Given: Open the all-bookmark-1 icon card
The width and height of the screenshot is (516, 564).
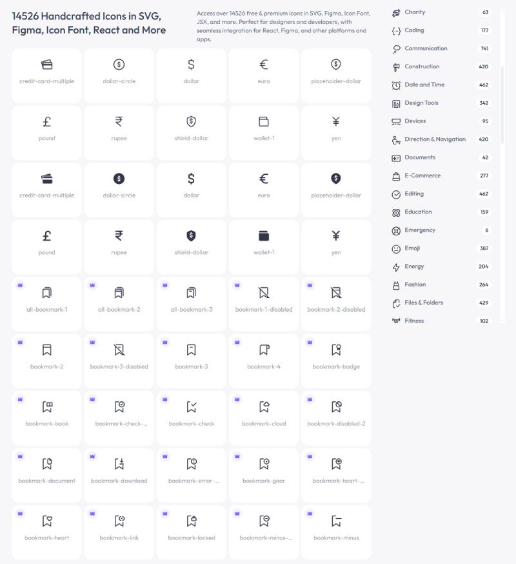Looking at the screenshot, I should coord(46,304).
